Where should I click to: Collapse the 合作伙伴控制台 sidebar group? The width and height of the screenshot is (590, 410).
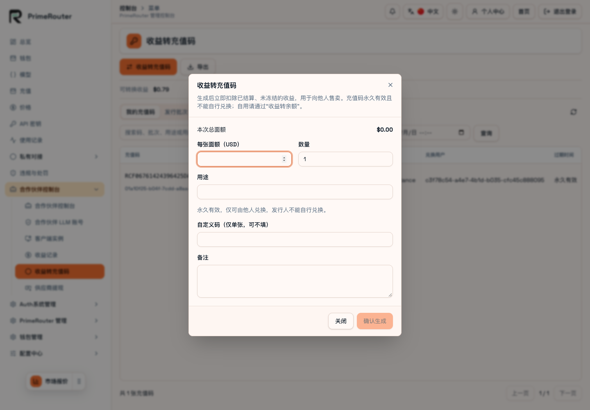54,189
